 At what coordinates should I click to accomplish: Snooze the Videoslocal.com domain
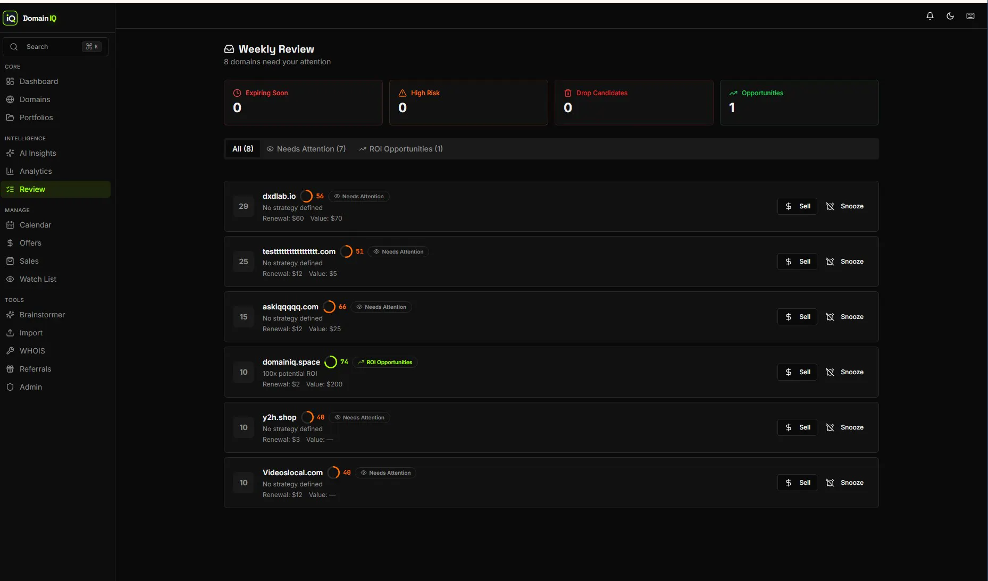point(844,483)
